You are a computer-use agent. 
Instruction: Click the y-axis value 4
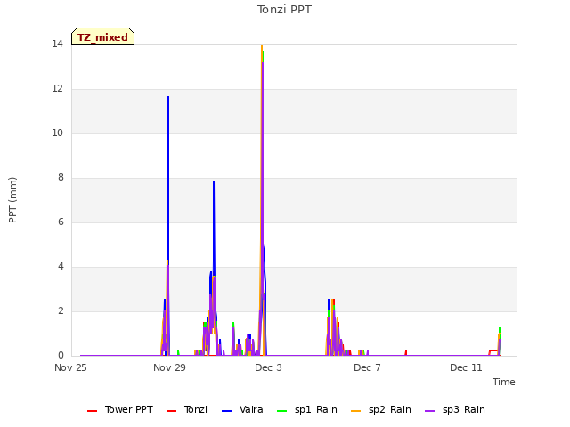tap(61, 267)
